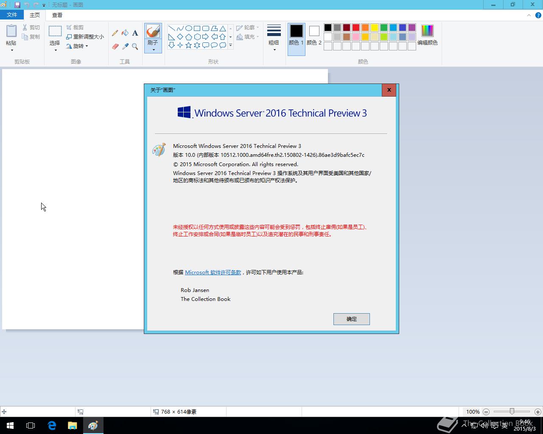This screenshot has width=543, height=434.
Task: Select the Magnifier tool
Action: tap(135, 47)
